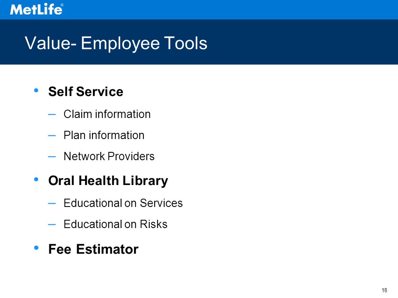Viewport: 398px width, 298px height.
Task: Click the Oral Health Library heading
Action: [x=108, y=181]
